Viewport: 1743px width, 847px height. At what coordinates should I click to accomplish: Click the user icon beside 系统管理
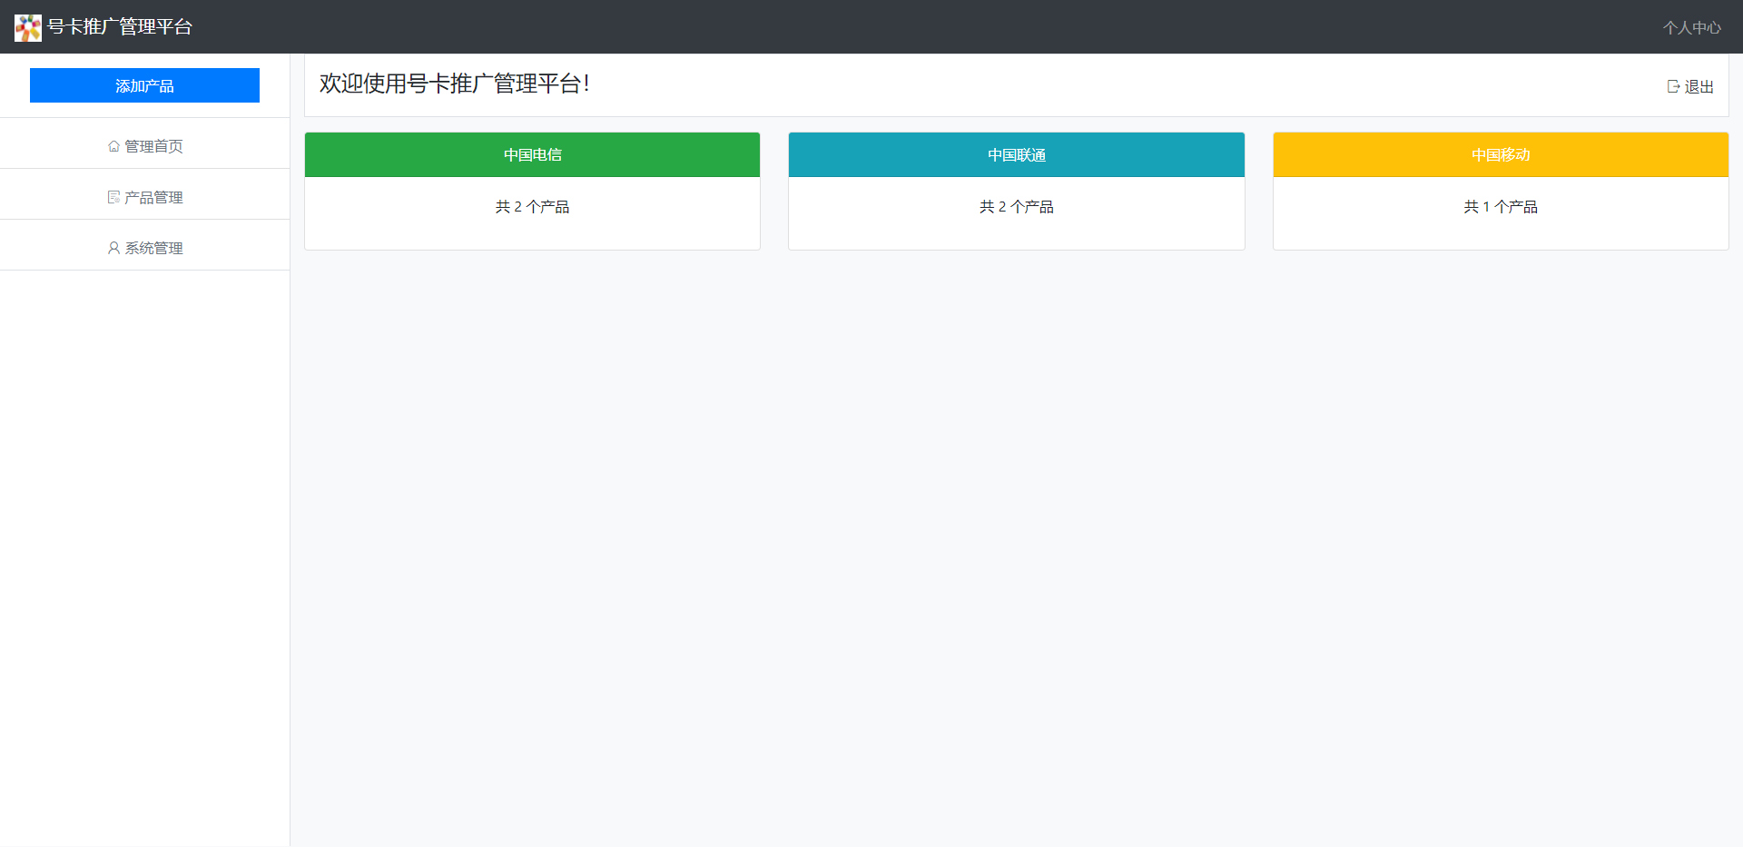113,248
